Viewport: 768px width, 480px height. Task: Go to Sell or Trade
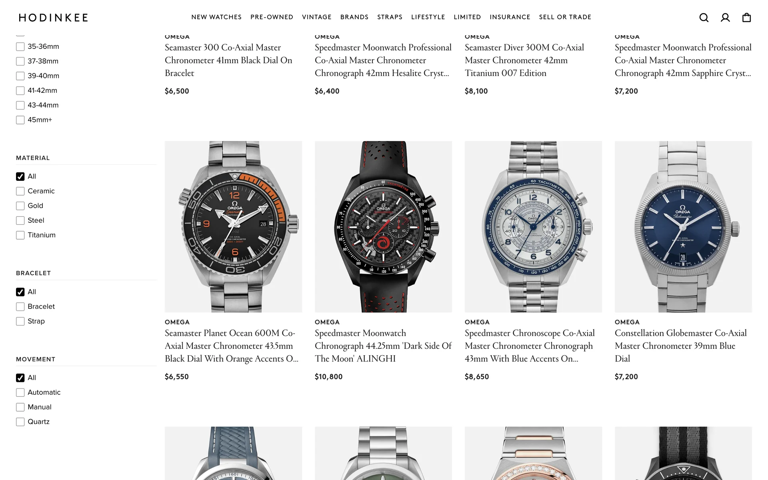pos(565,17)
